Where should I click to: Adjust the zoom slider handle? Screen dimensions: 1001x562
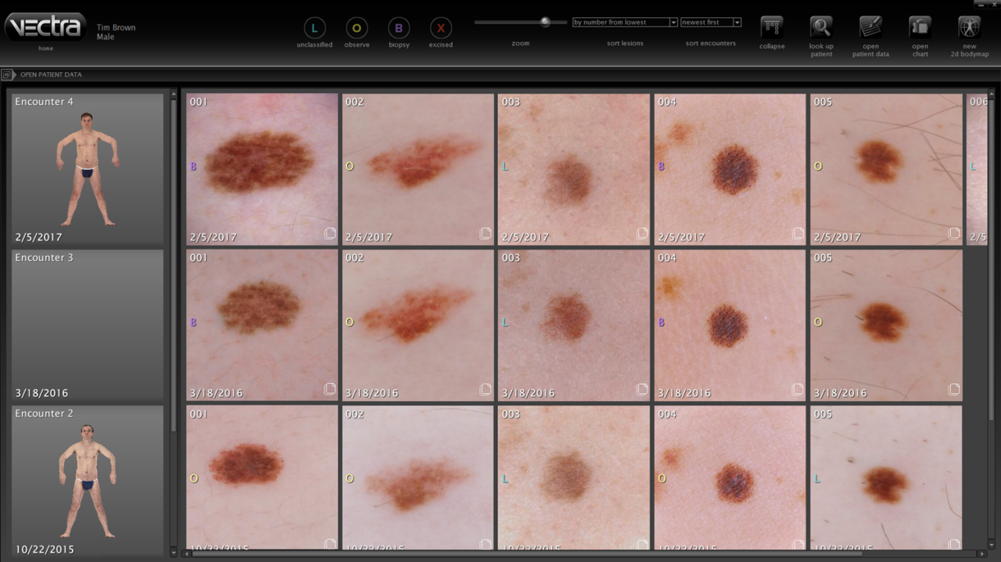pyautogui.click(x=545, y=22)
